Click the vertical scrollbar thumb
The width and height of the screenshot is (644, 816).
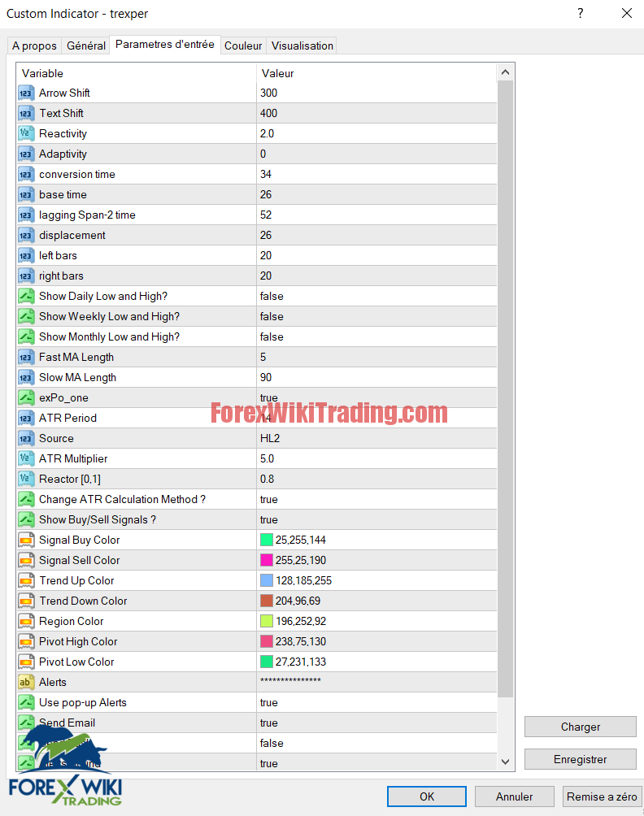pyautogui.click(x=505, y=388)
